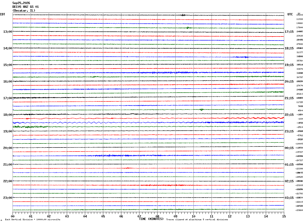
Task: Click the vertical division scale note
Action: pyautogui.click(x=33, y=220)
